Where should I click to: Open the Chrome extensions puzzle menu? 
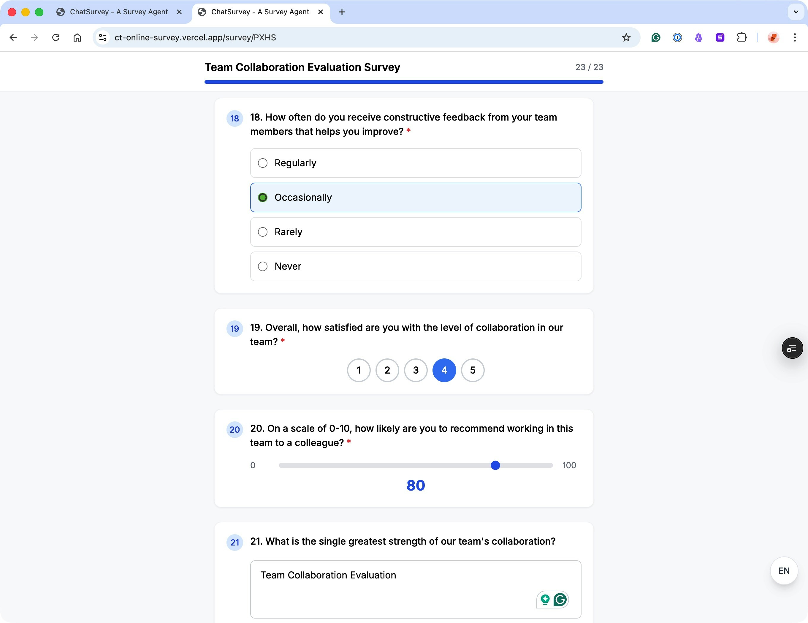click(x=742, y=37)
